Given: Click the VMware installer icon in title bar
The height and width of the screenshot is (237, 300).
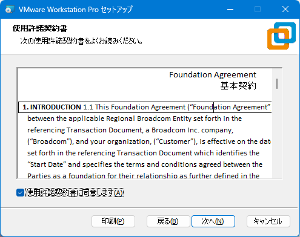Looking at the screenshot, I should [10, 10].
